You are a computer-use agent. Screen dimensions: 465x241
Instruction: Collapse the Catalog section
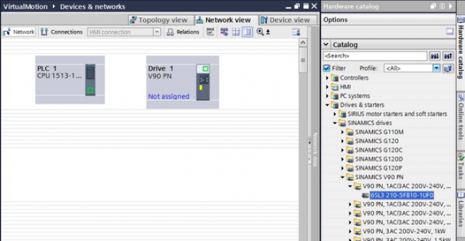click(326, 45)
